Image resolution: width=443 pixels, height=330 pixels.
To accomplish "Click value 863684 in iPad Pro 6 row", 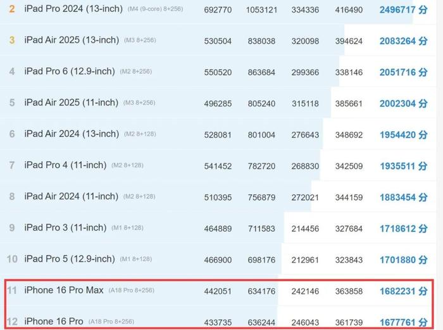I will (x=261, y=73).
